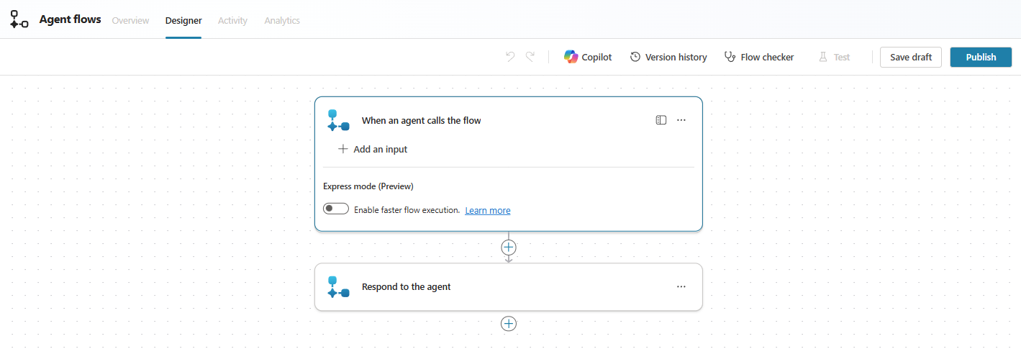
Task: Click the Agent flows logo icon
Action: point(19,19)
